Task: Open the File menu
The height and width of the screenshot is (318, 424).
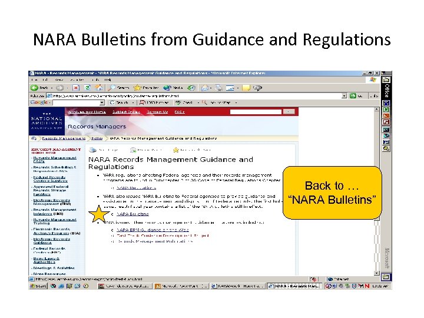Action: click(x=34, y=79)
